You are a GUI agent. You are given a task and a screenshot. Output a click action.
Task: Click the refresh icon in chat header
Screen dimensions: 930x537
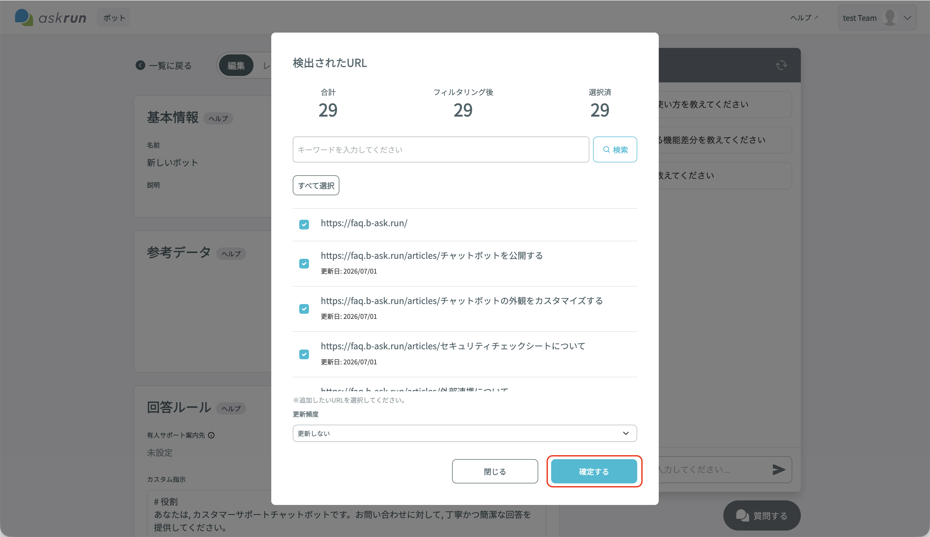781,65
